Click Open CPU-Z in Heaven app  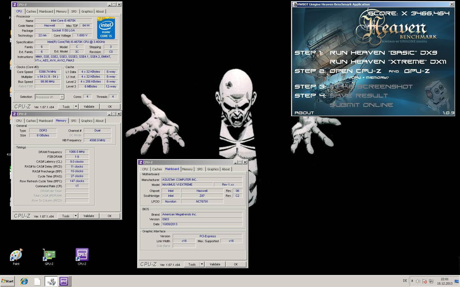point(355,71)
